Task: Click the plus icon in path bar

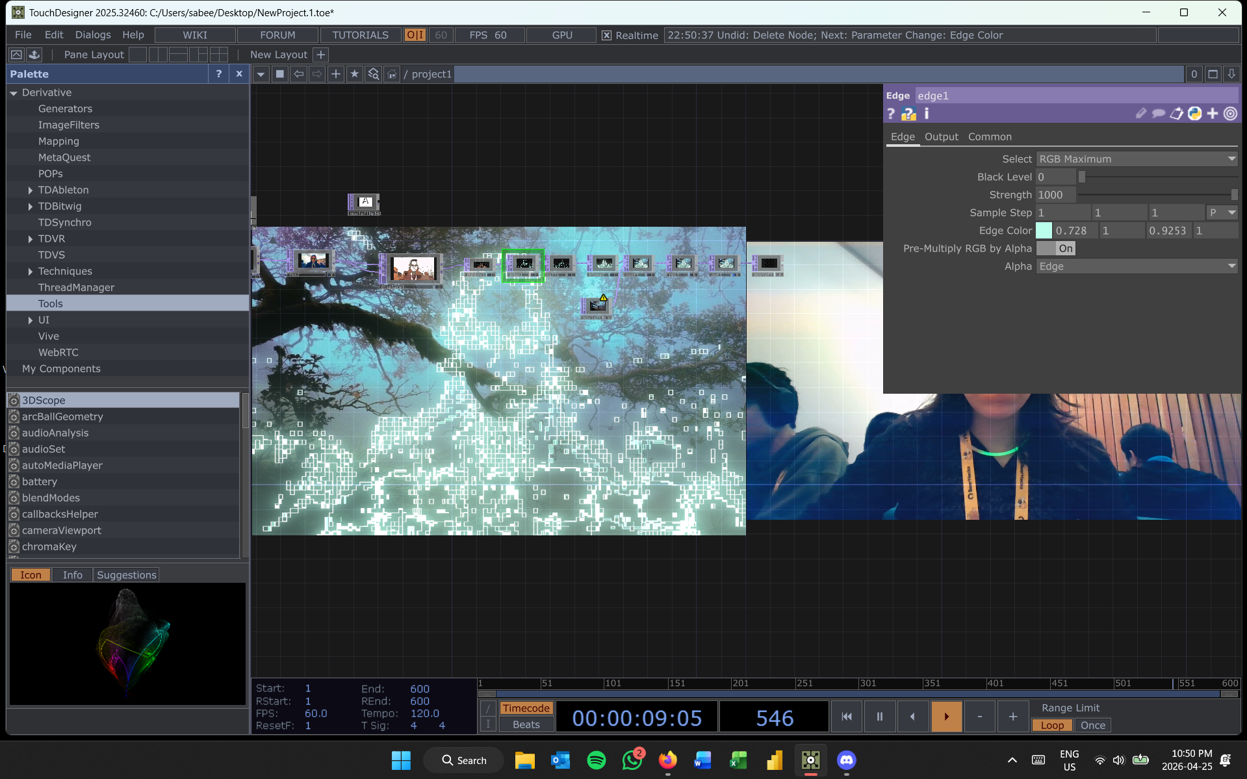Action: click(x=336, y=74)
